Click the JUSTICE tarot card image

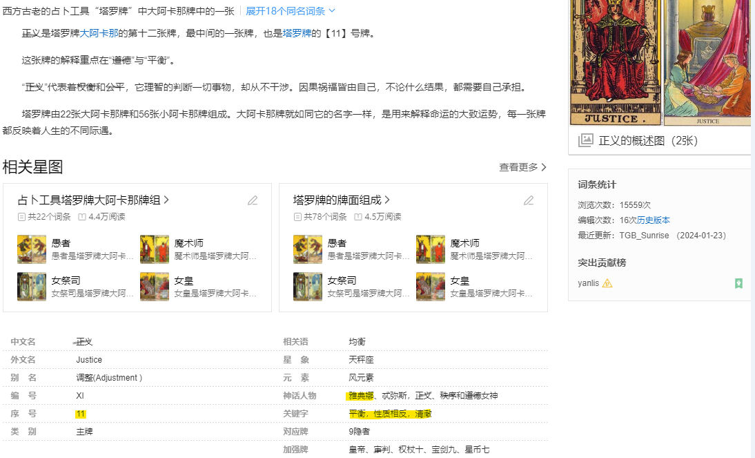(614, 62)
